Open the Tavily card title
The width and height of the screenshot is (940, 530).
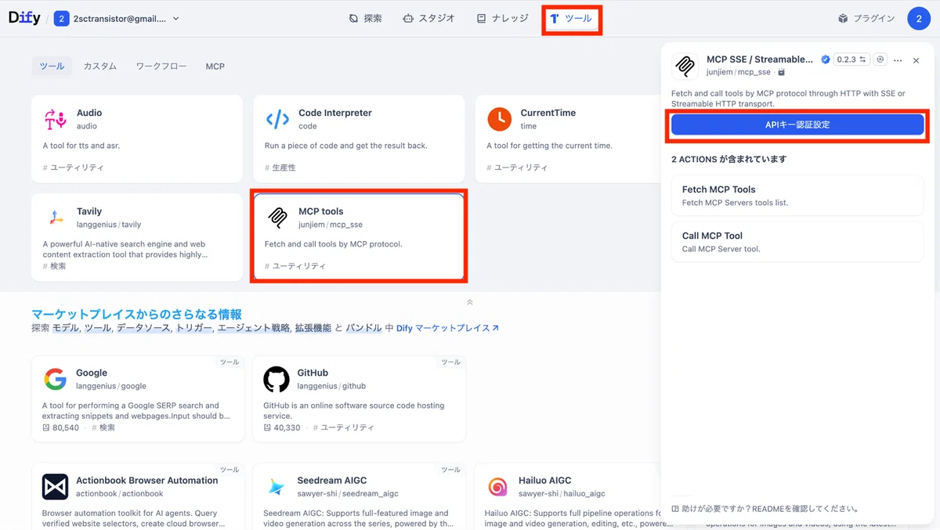pyautogui.click(x=89, y=211)
